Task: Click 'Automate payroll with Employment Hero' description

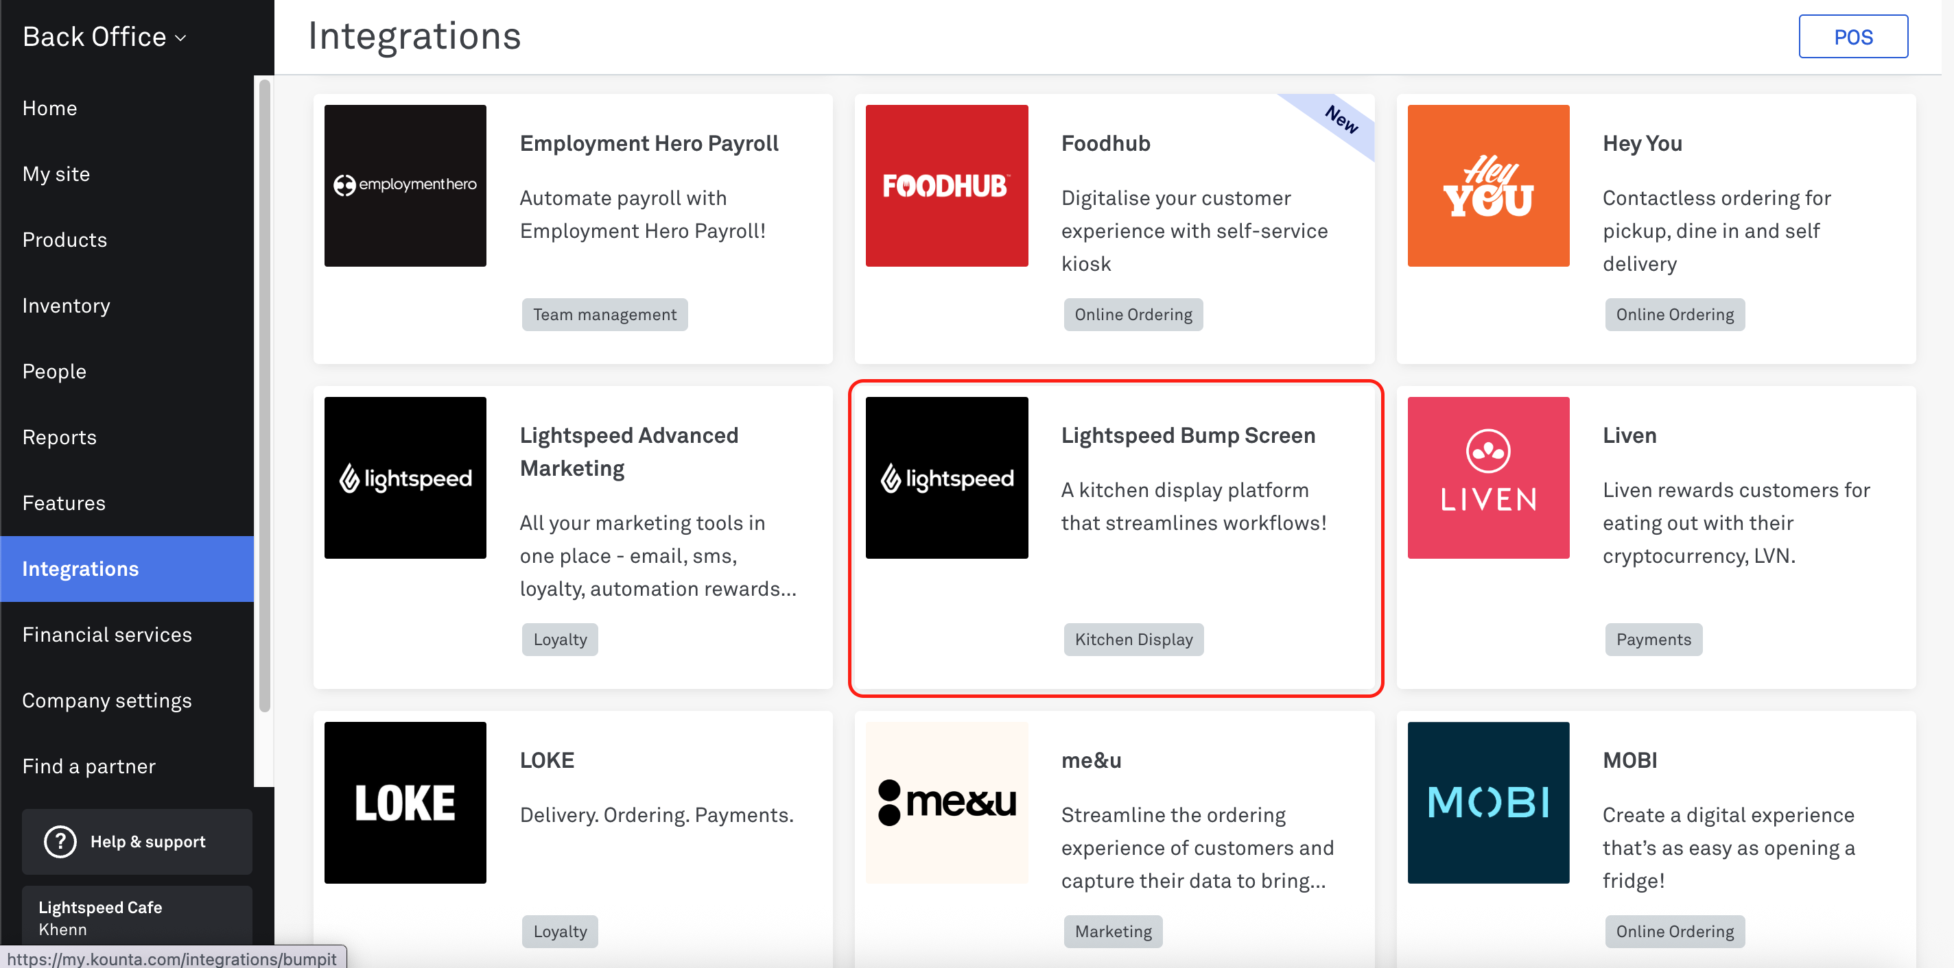Action: (x=642, y=215)
